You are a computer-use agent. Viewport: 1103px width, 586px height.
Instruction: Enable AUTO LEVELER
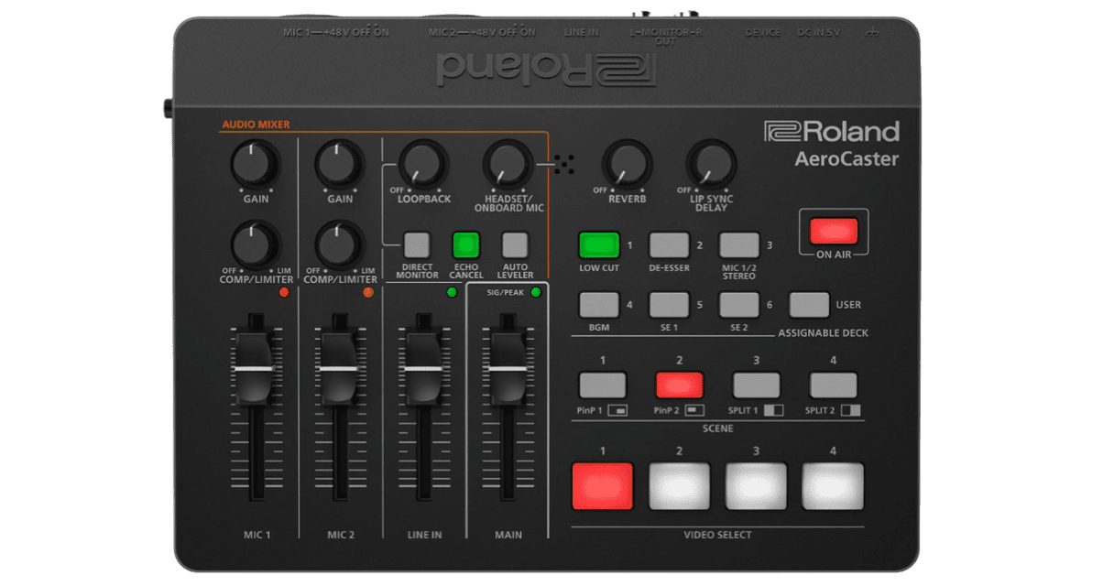tap(514, 245)
